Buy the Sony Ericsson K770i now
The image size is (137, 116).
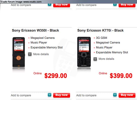tap(127, 95)
